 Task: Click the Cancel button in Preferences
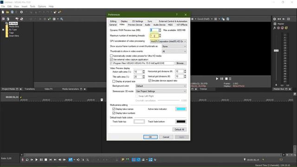pos(166,137)
